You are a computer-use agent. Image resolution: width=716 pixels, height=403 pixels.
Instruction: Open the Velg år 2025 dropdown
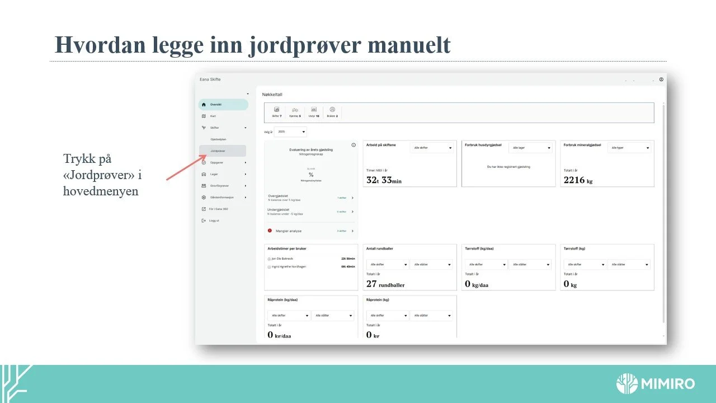pos(290,132)
